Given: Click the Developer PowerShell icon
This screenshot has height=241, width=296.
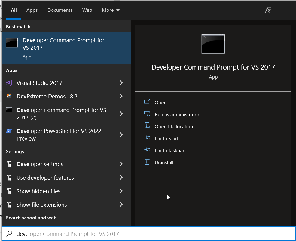Looking at the screenshot, I should coord(9,131).
